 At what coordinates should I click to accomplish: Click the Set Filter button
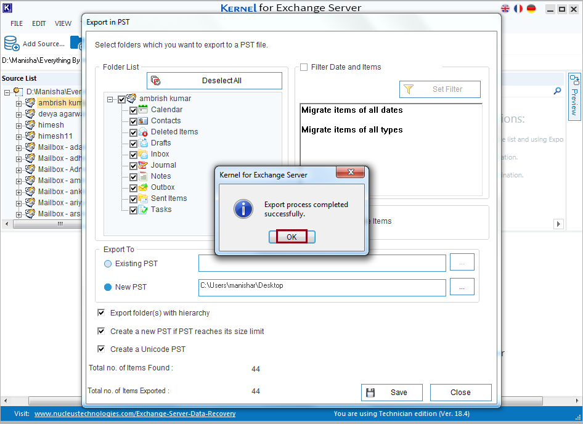[440, 89]
